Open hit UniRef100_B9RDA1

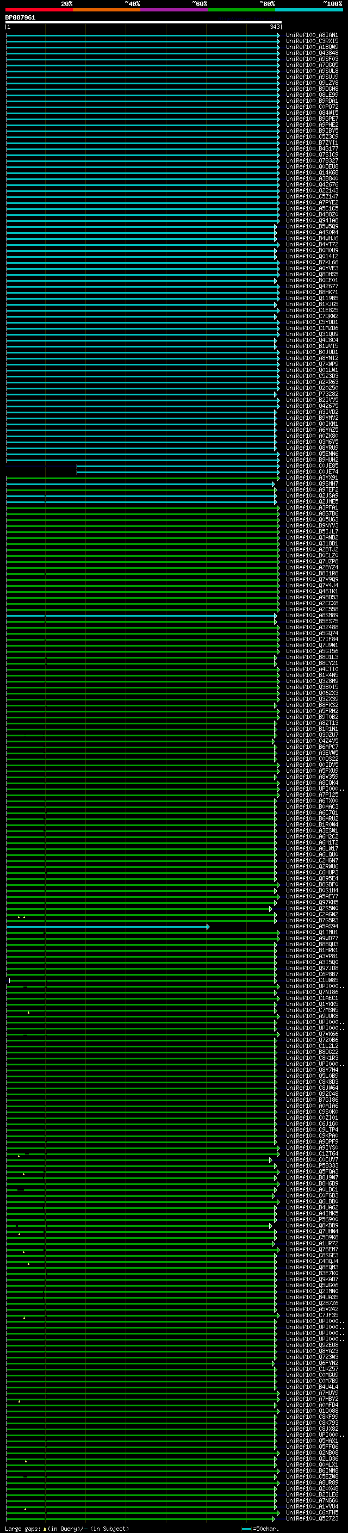pos(312,101)
